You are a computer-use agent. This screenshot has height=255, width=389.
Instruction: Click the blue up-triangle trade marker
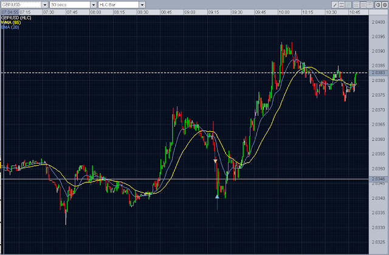[217, 197]
